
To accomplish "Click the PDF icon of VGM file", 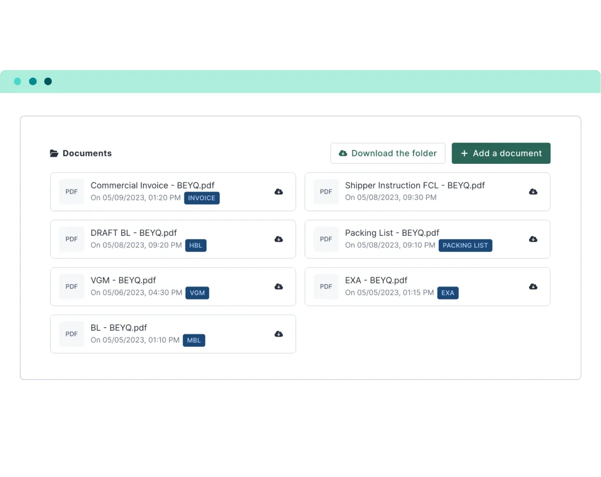I will point(71,287).
